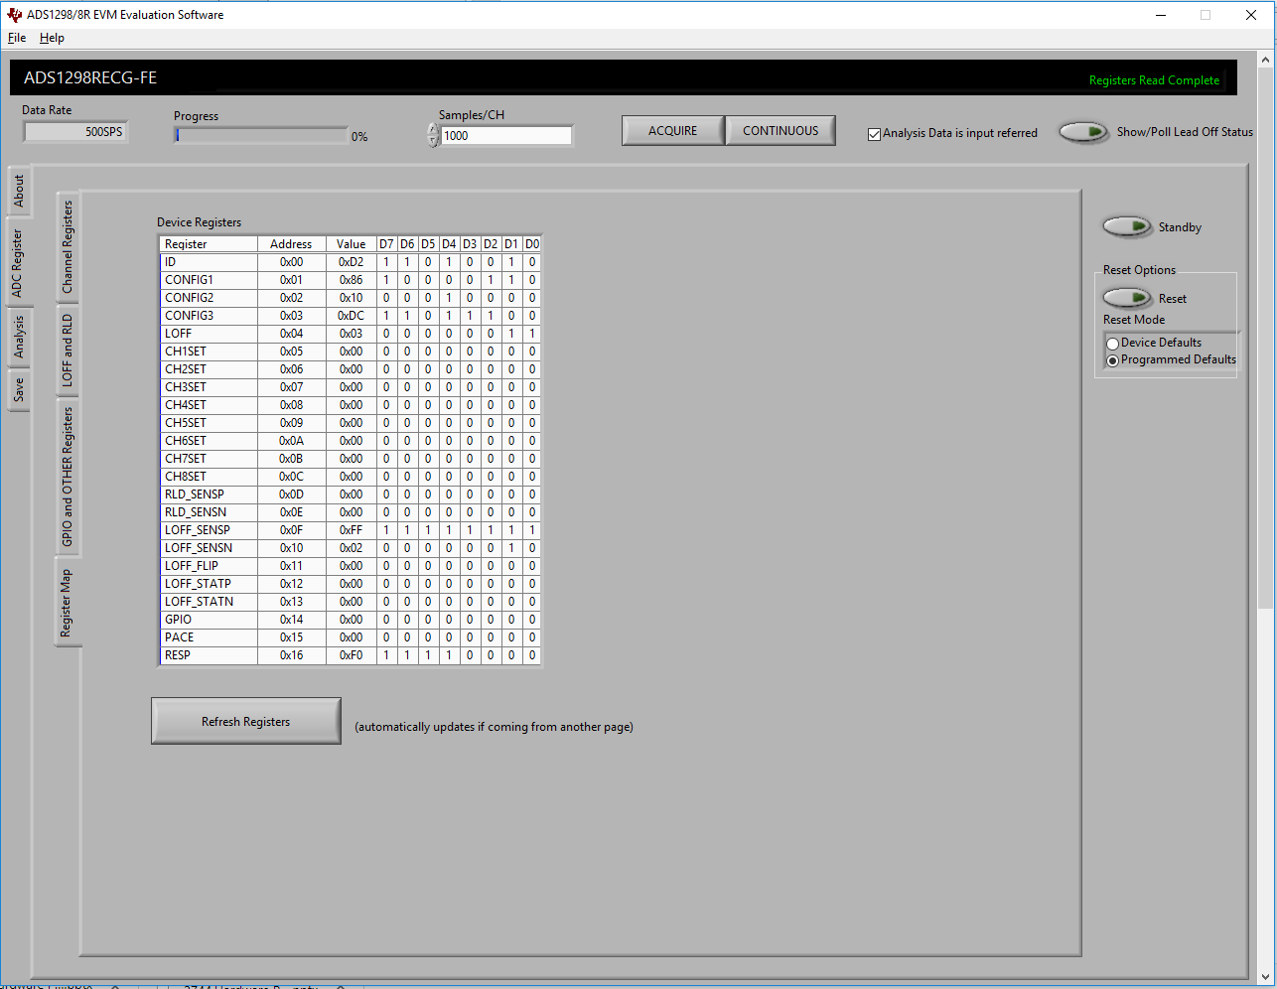Click the CH4SET register name cell
1277x989 pixels.
(209, 405)
